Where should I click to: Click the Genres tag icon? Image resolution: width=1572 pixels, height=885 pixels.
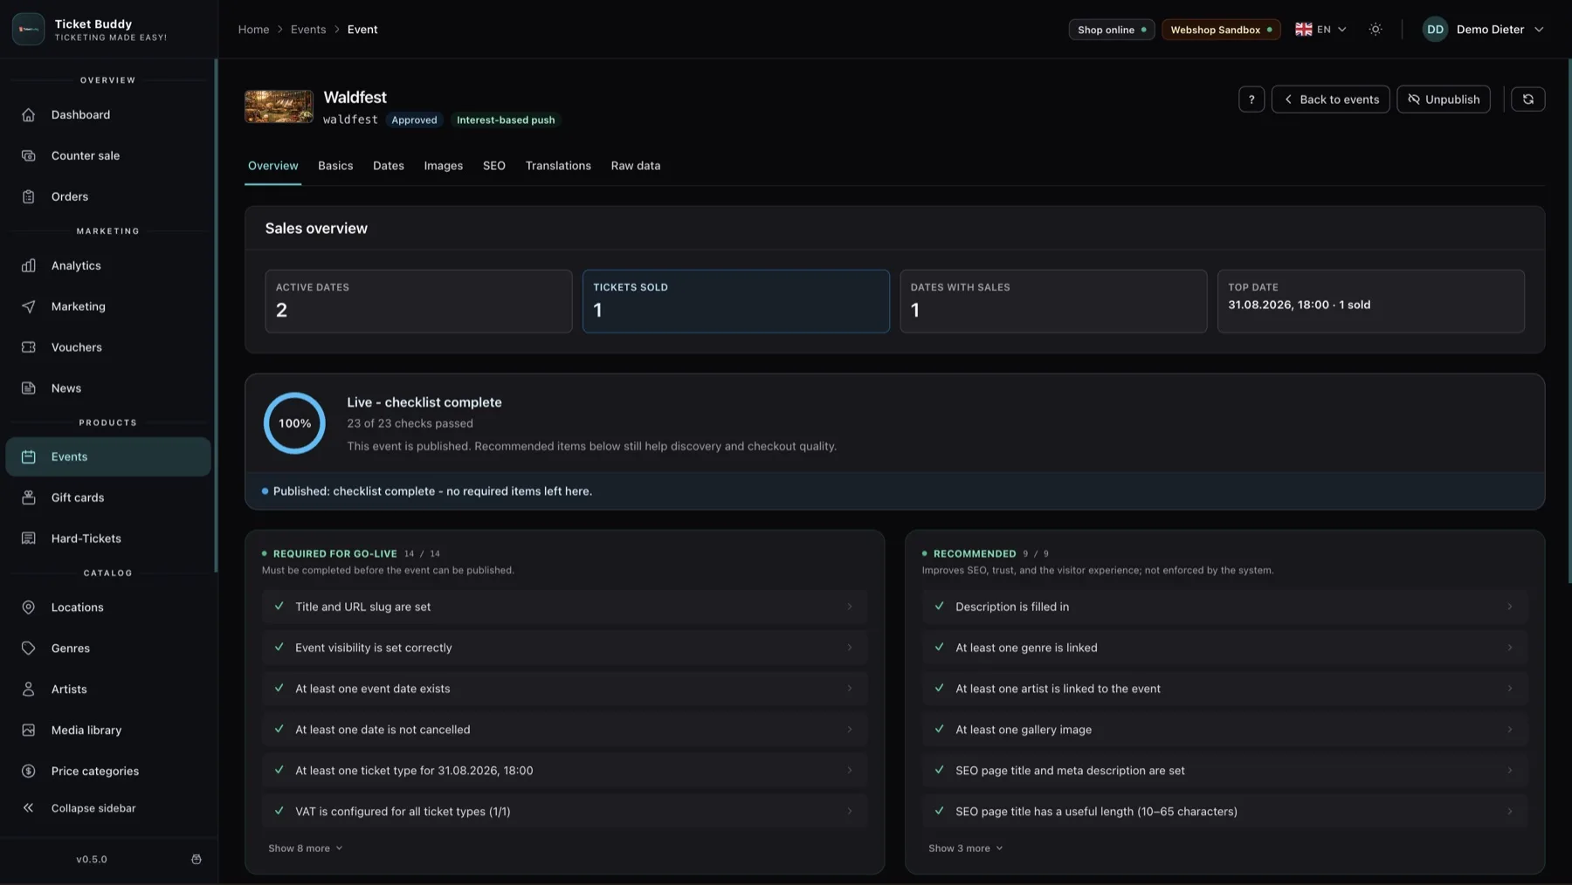pyautogui.click(x=28, y=648)
